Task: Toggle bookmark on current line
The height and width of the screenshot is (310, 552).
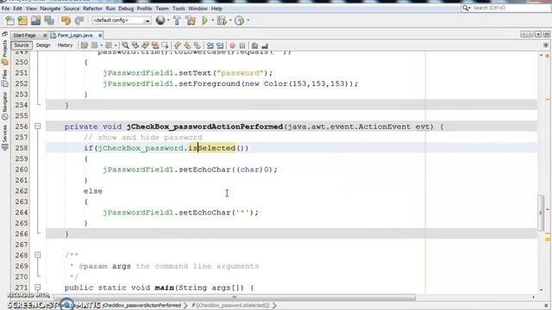Action: 198,46
